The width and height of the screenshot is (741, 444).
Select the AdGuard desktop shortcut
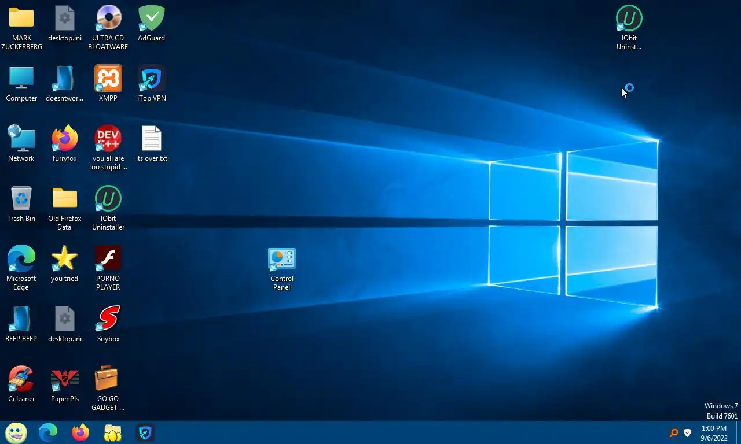click(152, 18)
